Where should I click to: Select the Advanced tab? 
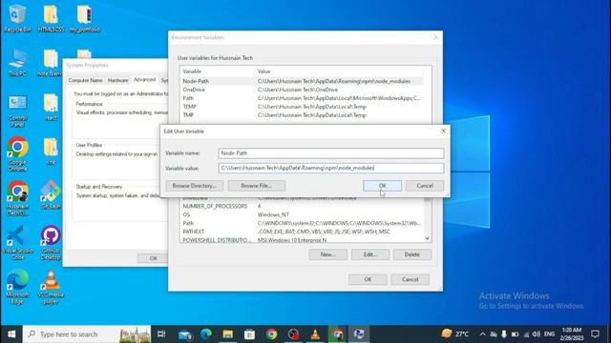coord(144,79)
